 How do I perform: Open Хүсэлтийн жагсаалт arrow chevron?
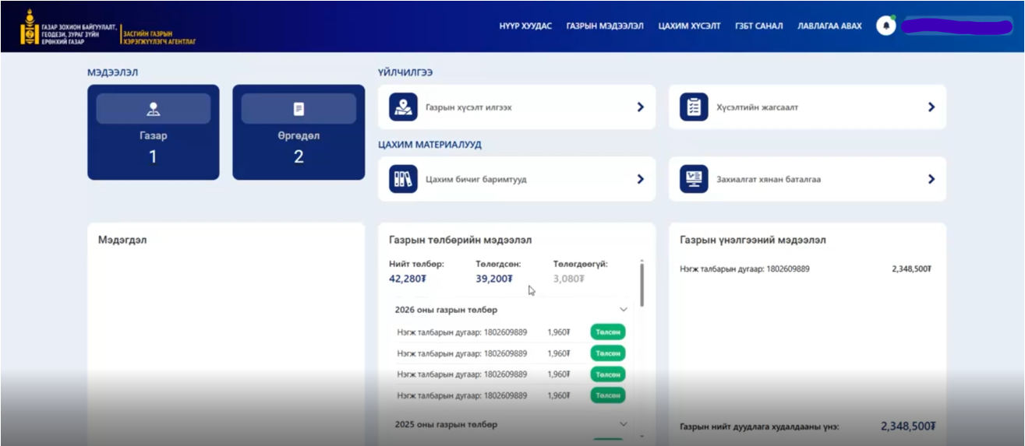click(931, 107)
